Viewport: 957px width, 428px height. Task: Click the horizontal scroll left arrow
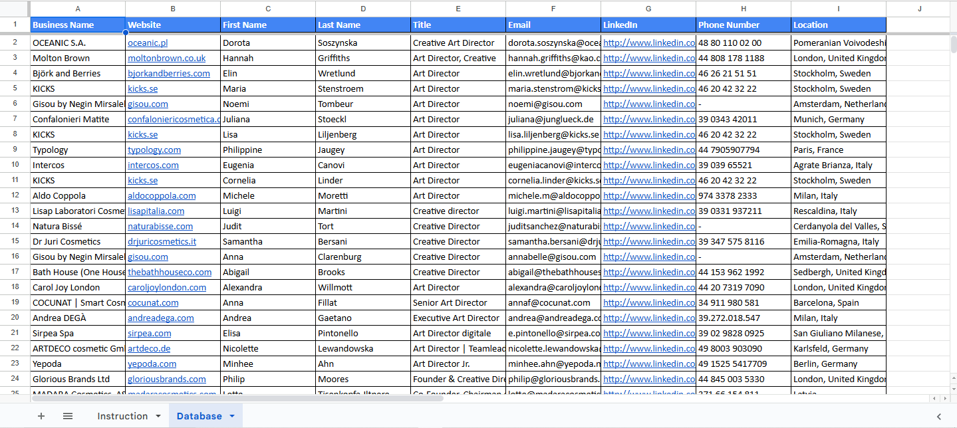point(934,398)
